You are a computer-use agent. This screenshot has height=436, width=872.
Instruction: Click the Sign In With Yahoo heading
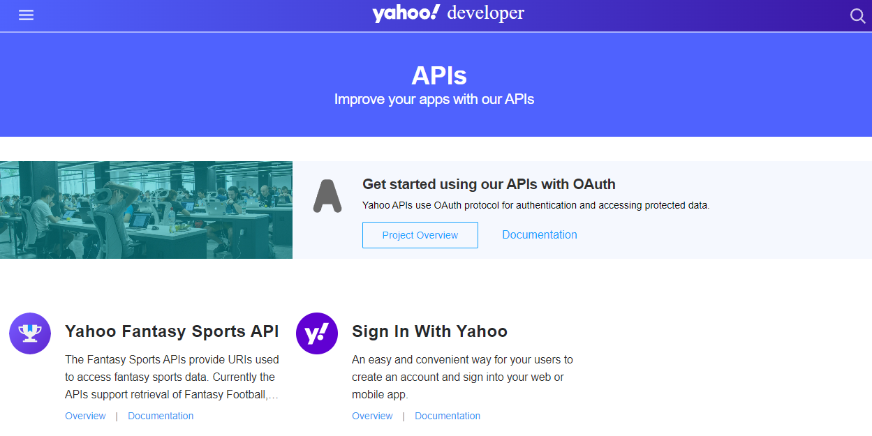429,331
